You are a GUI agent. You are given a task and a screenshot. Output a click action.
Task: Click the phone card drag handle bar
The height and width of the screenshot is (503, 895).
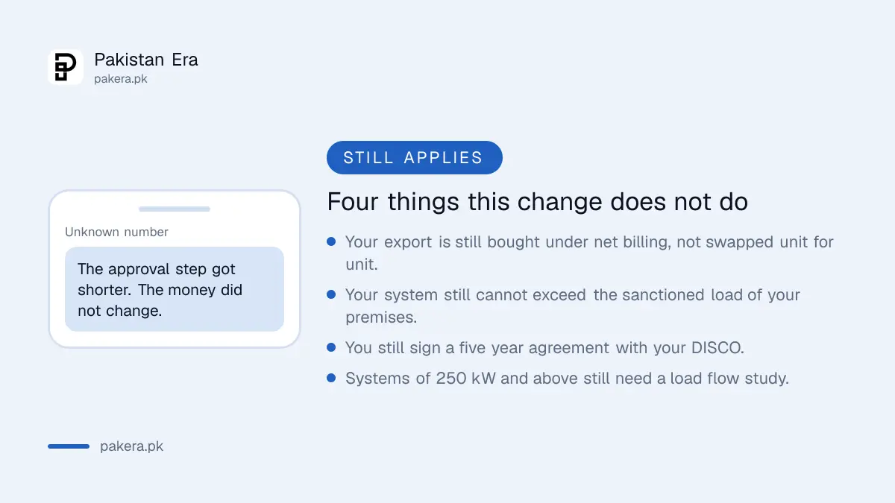point(175,209)
